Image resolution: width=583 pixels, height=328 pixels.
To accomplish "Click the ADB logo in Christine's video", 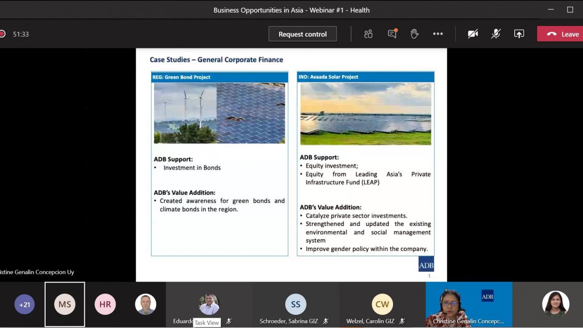I will coord(487,297).
